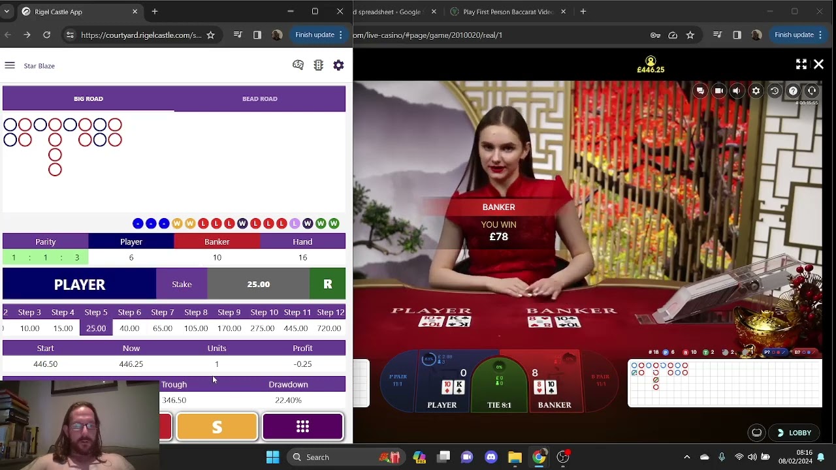836x470 pixels.
Task: Bookmark the Rigel Castle page with star
Action: (210, 35)
